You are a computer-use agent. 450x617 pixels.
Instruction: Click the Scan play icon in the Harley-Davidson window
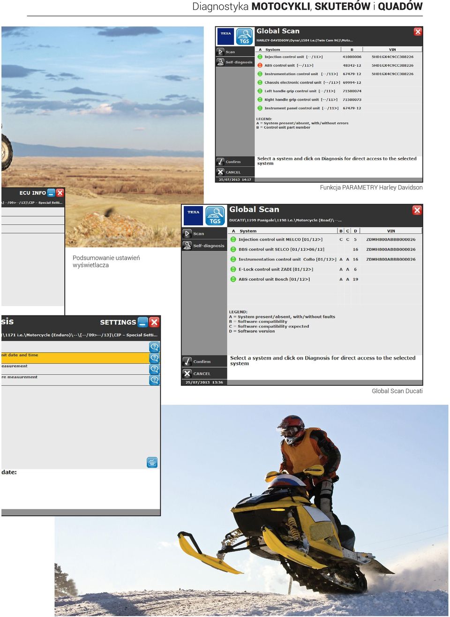[220, 52]
